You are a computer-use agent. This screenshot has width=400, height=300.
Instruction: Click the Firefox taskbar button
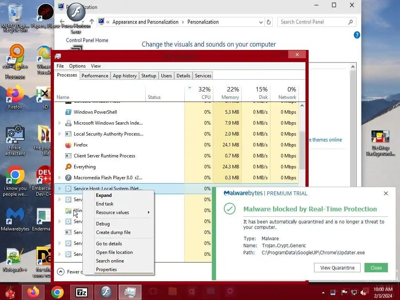tap(33, 292)
